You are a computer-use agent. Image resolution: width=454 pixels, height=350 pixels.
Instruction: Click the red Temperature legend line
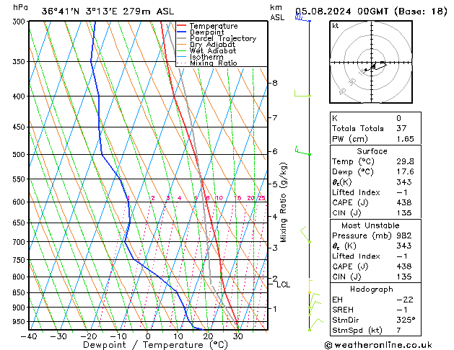(181, 26)
